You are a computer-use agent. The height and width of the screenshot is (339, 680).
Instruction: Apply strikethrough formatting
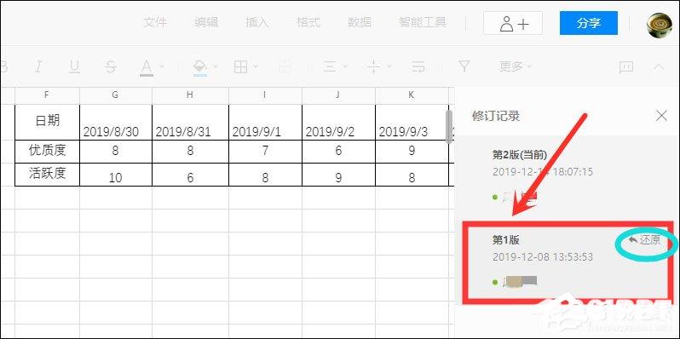click(111, 66)
